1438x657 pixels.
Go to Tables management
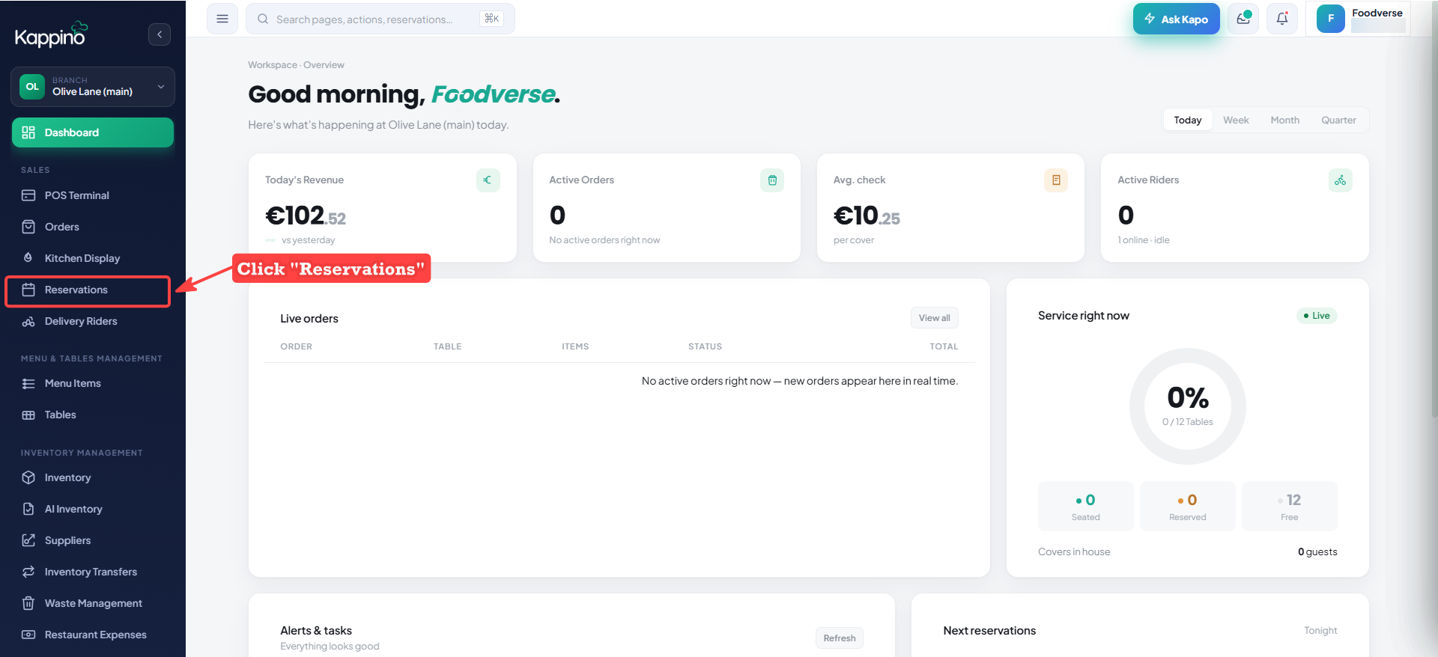coord(93,415)
